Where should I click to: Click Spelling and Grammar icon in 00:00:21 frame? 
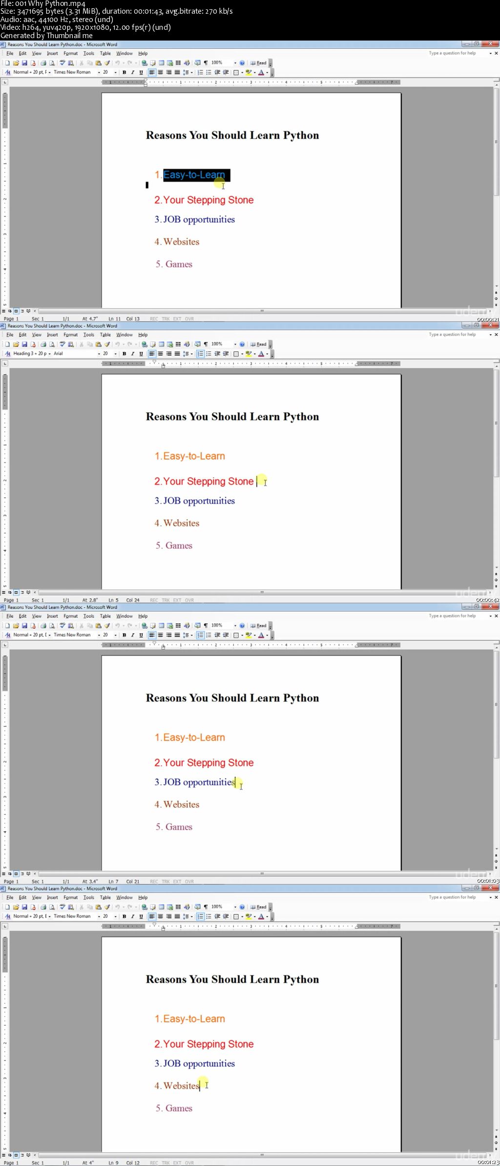click(62, 63)
